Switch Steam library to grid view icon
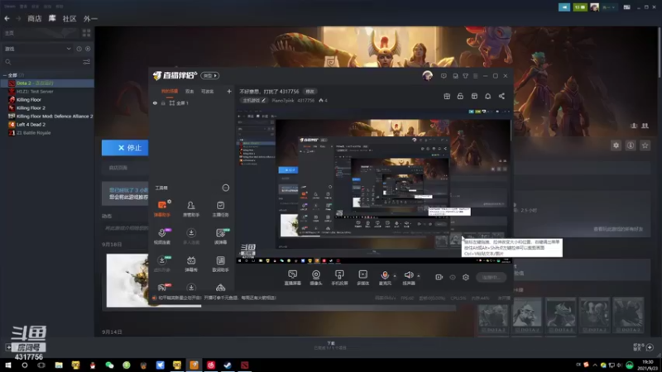This screenshot has width=662, height=372. [x=87, y=33]
